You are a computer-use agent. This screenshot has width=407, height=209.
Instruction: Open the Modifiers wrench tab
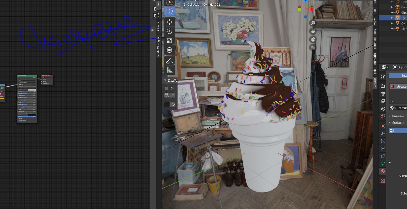pos(383,134)
